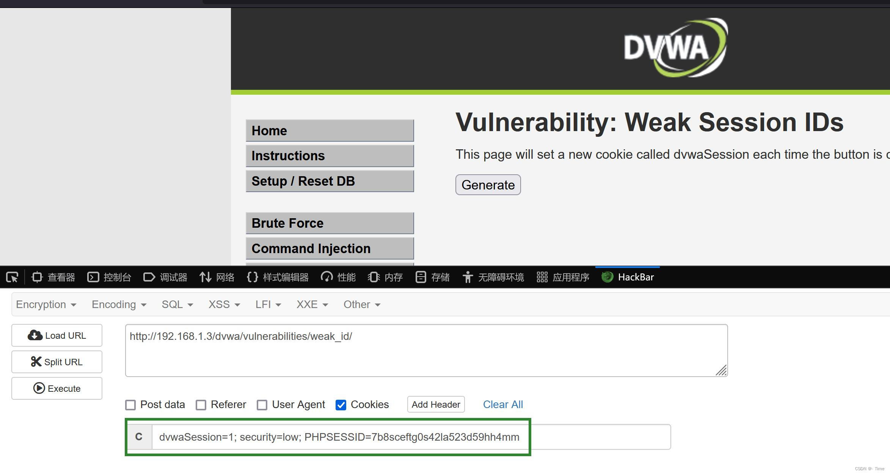This screenshot has height=474, width=890.
Task: Open Brute Force in DVWA menu
Action: tap(330, 223)
